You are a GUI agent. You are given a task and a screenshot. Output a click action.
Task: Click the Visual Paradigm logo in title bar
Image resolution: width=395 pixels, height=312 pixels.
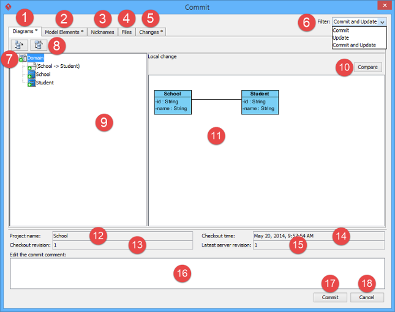click(9, 7)
